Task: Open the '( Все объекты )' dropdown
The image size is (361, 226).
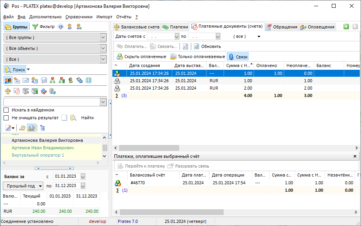Action: pyautogui.click(x=103, y=48)
